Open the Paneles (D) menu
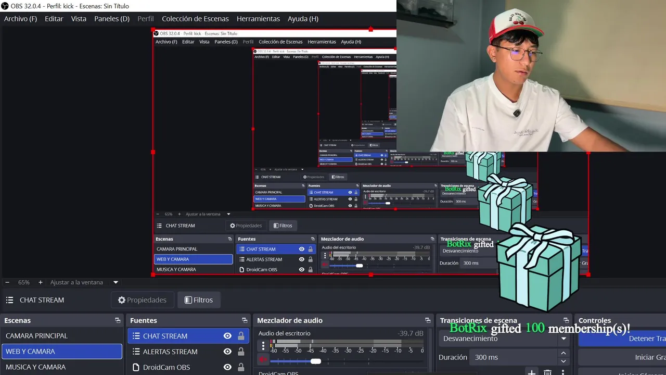Screen dimensions: 666x375 [112, 19]
